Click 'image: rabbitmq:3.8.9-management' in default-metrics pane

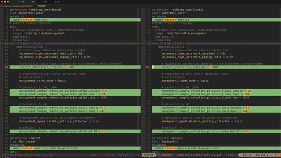click(39, 33)
